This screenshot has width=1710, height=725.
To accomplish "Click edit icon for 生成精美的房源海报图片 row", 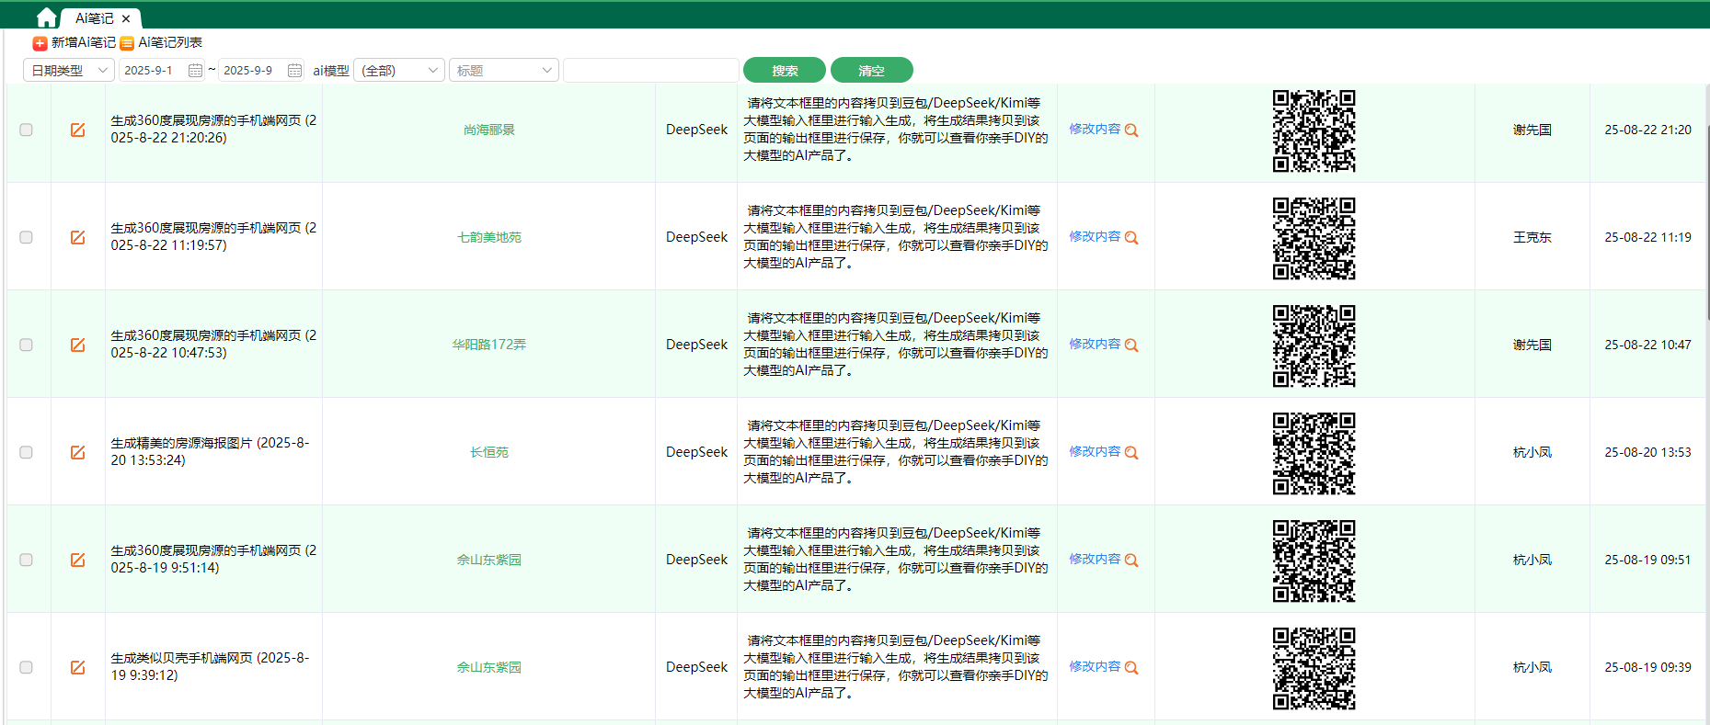I will (78, 452).
